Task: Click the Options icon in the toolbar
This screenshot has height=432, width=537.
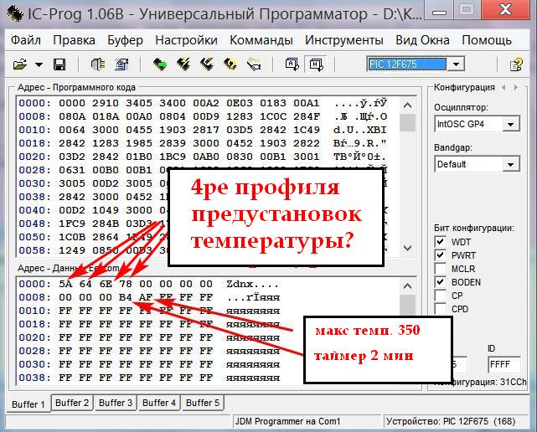Action: pyautogui.click(x=121, y=64)
